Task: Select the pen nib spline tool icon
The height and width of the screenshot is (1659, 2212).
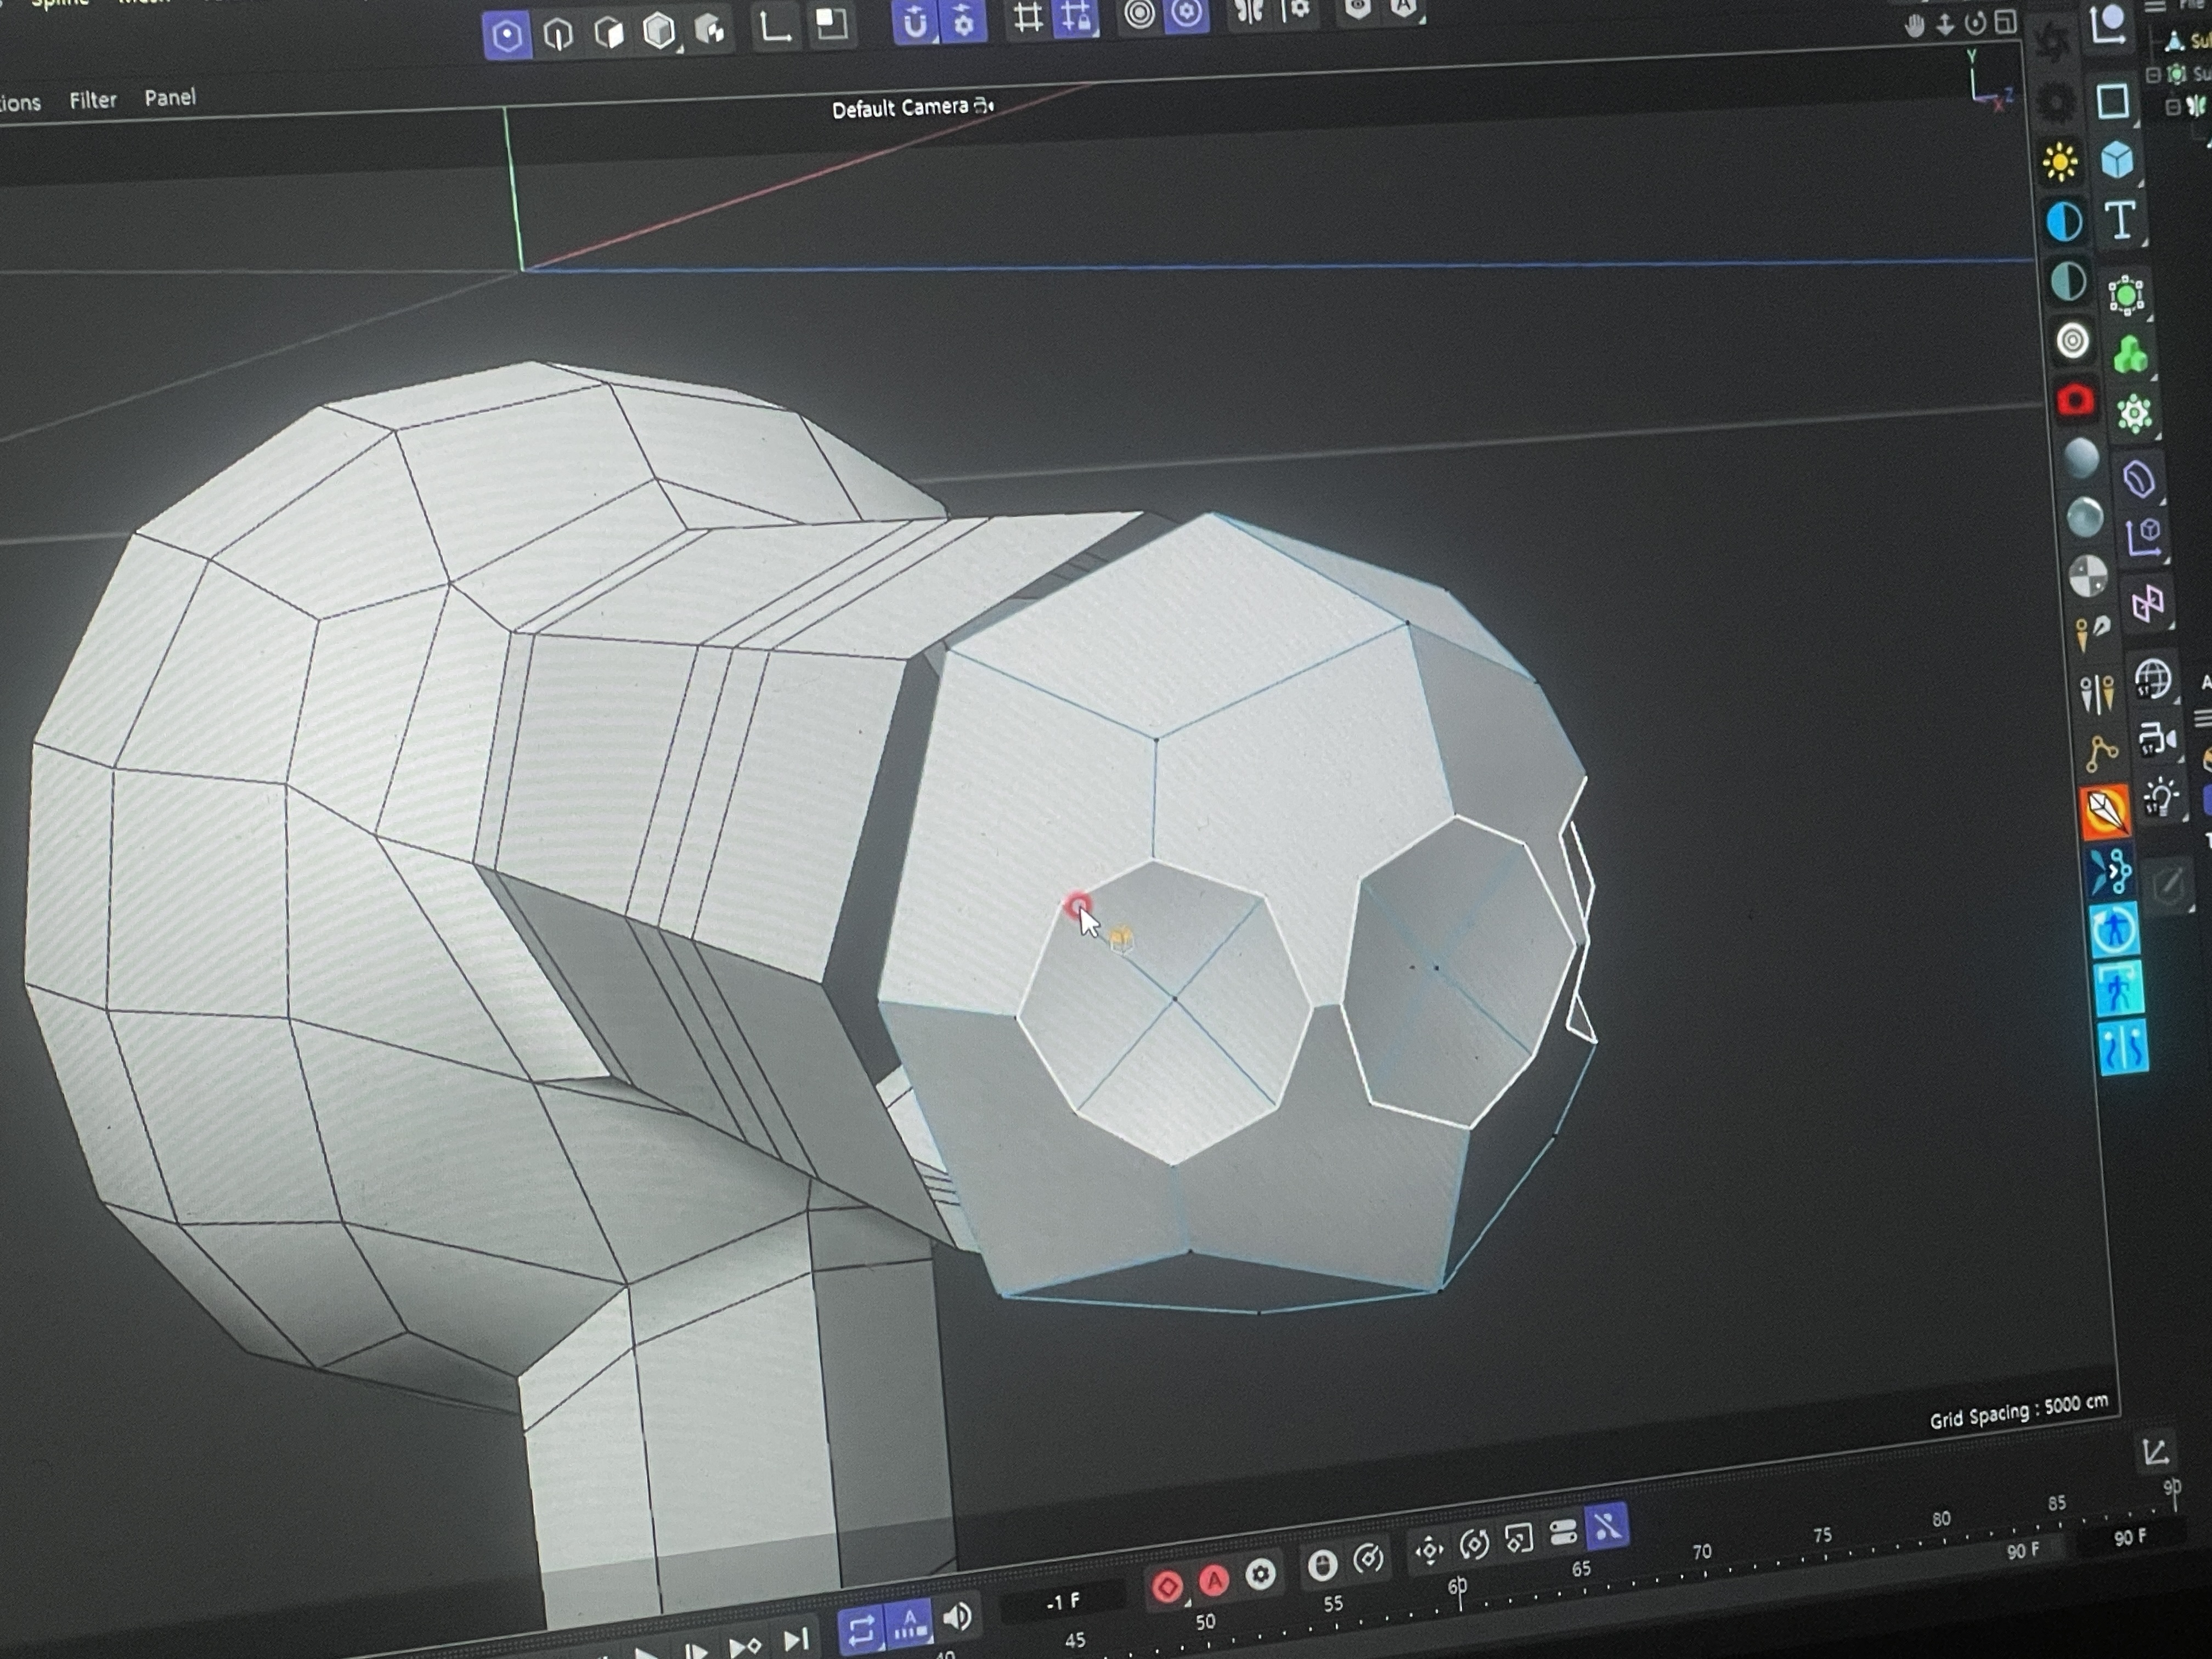Action: pos(2092,633)
